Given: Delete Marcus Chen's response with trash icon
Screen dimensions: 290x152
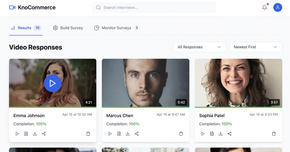Looking at the screenshot, I should tap(181, 134).
